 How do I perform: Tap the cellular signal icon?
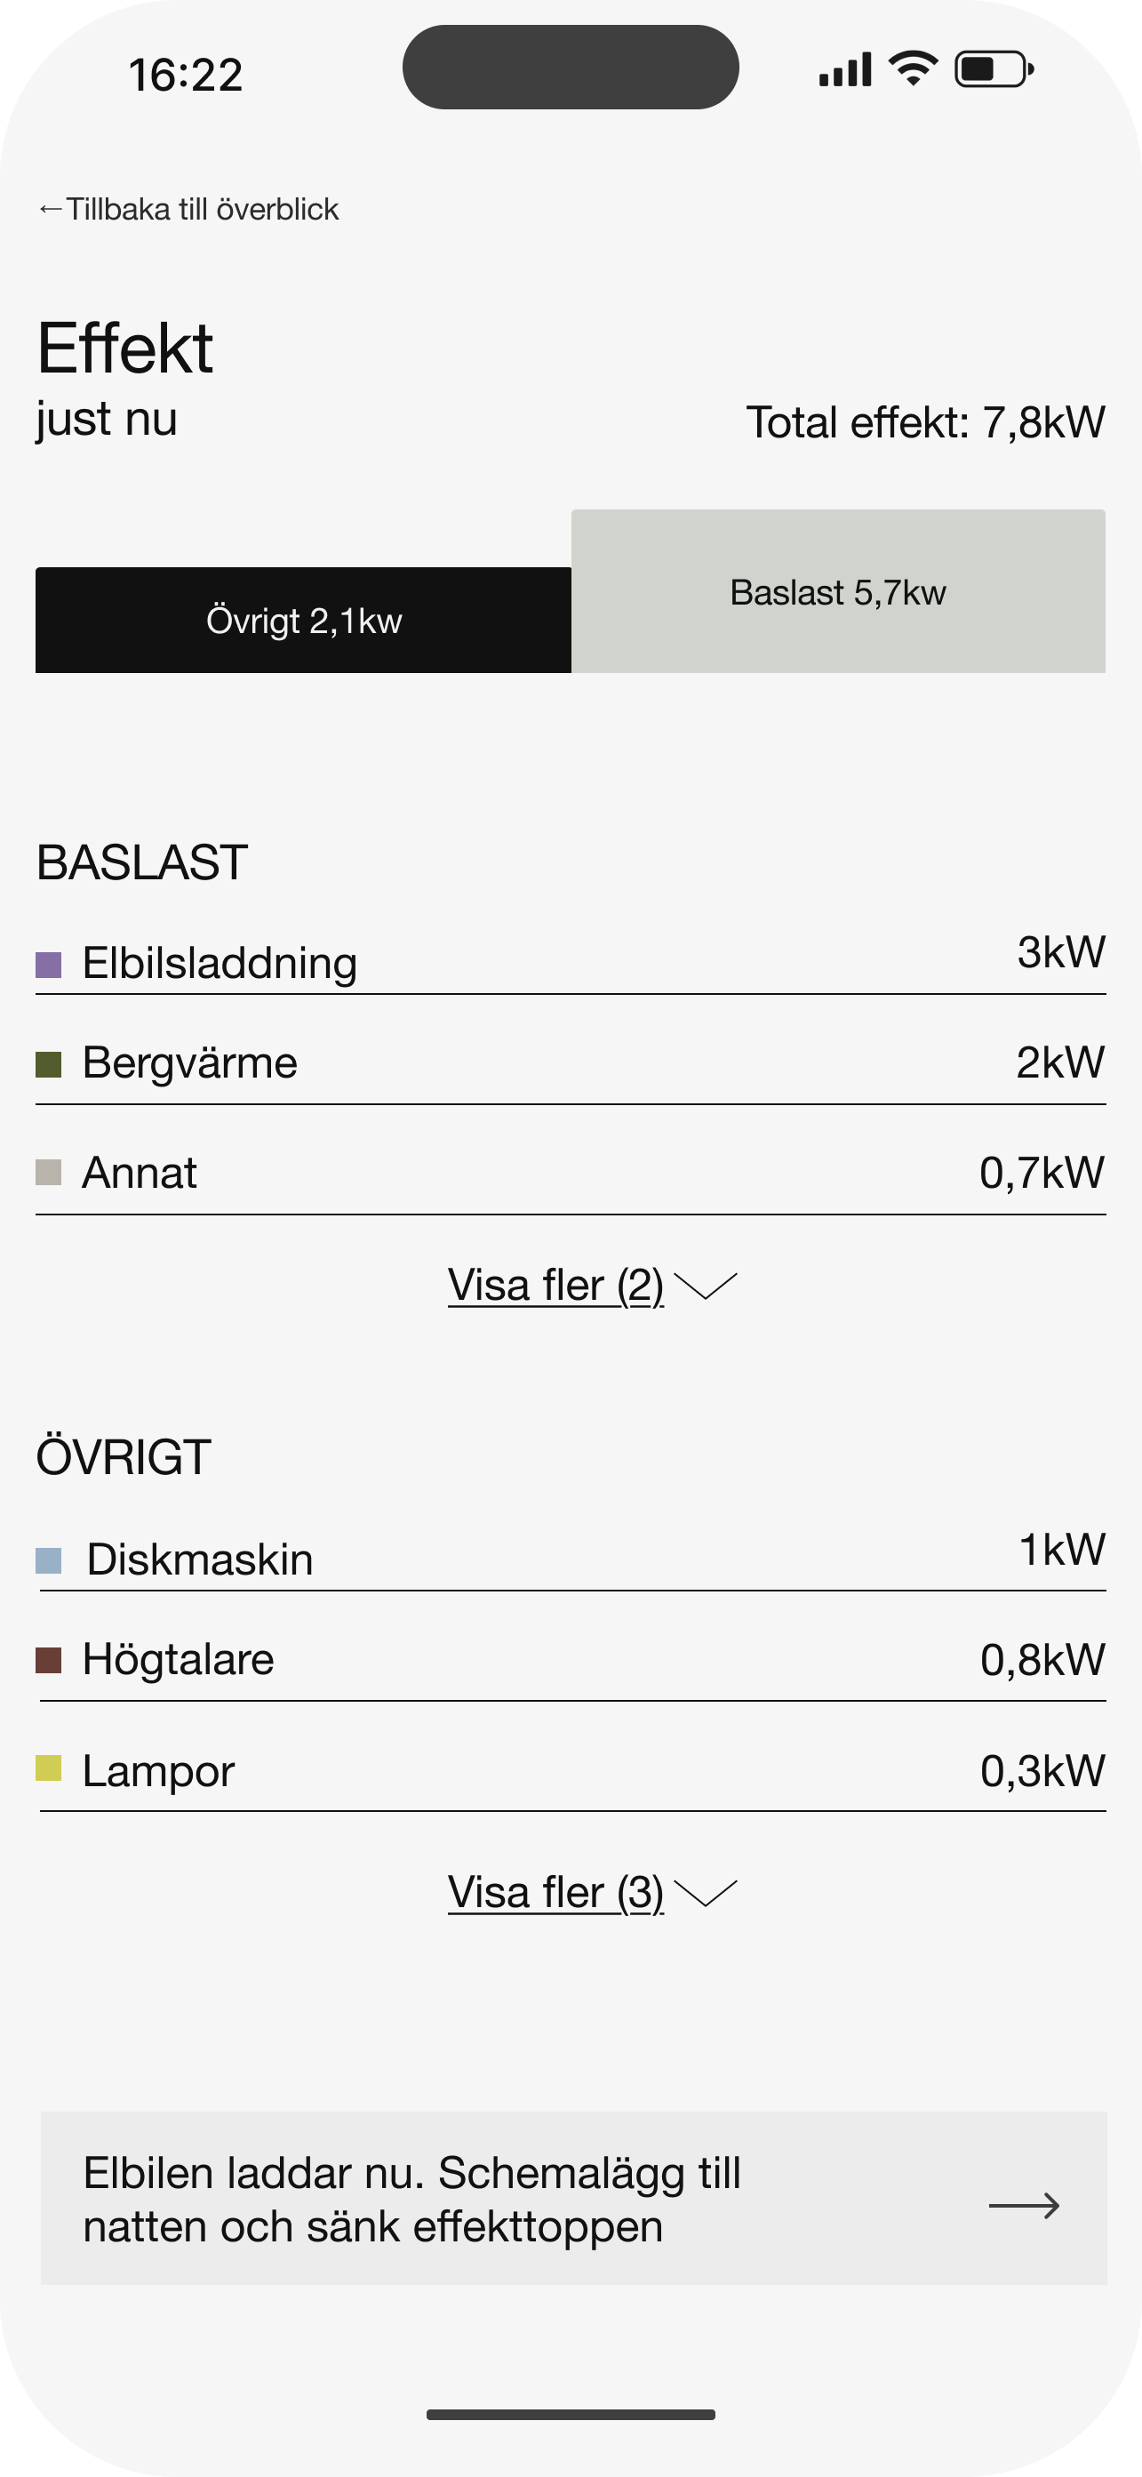pyautogui.click(x=845, y=69)
